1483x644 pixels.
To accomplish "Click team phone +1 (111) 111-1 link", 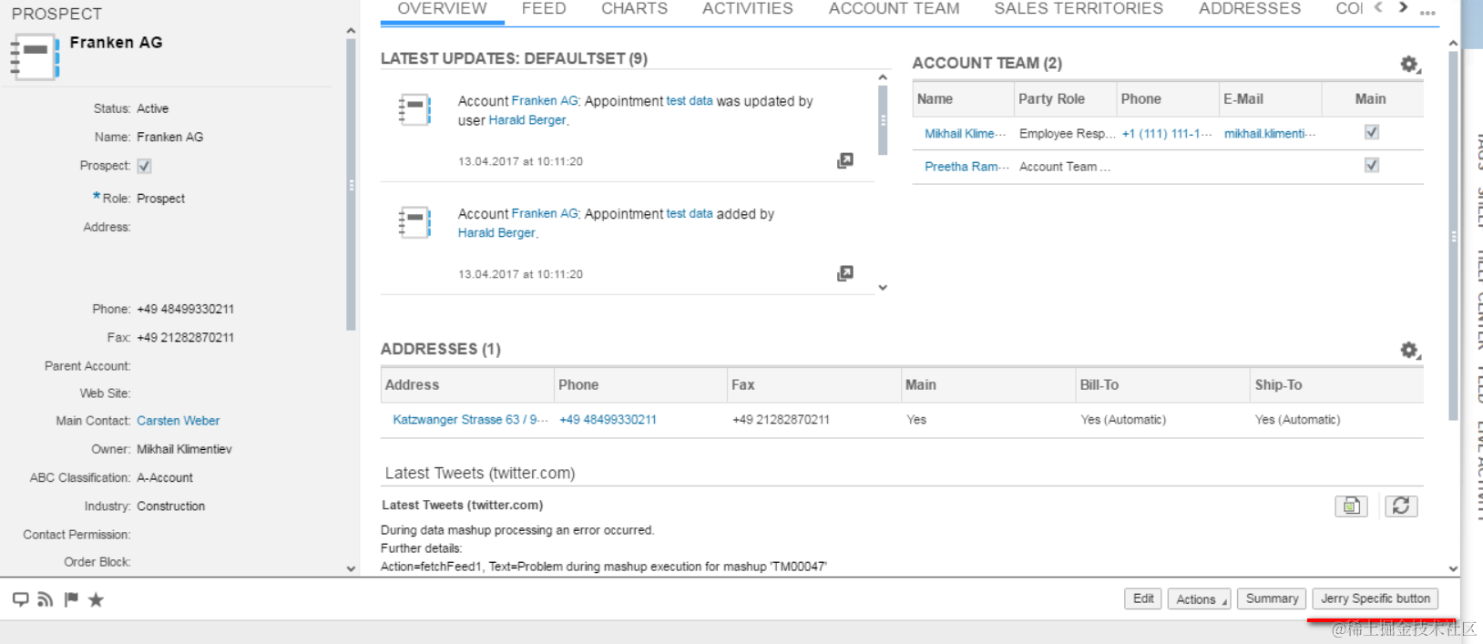I will (1166, 133).
